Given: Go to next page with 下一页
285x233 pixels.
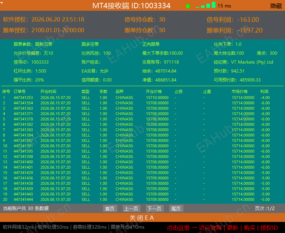Looking at the screenshot, I should [x=155, y=208].
